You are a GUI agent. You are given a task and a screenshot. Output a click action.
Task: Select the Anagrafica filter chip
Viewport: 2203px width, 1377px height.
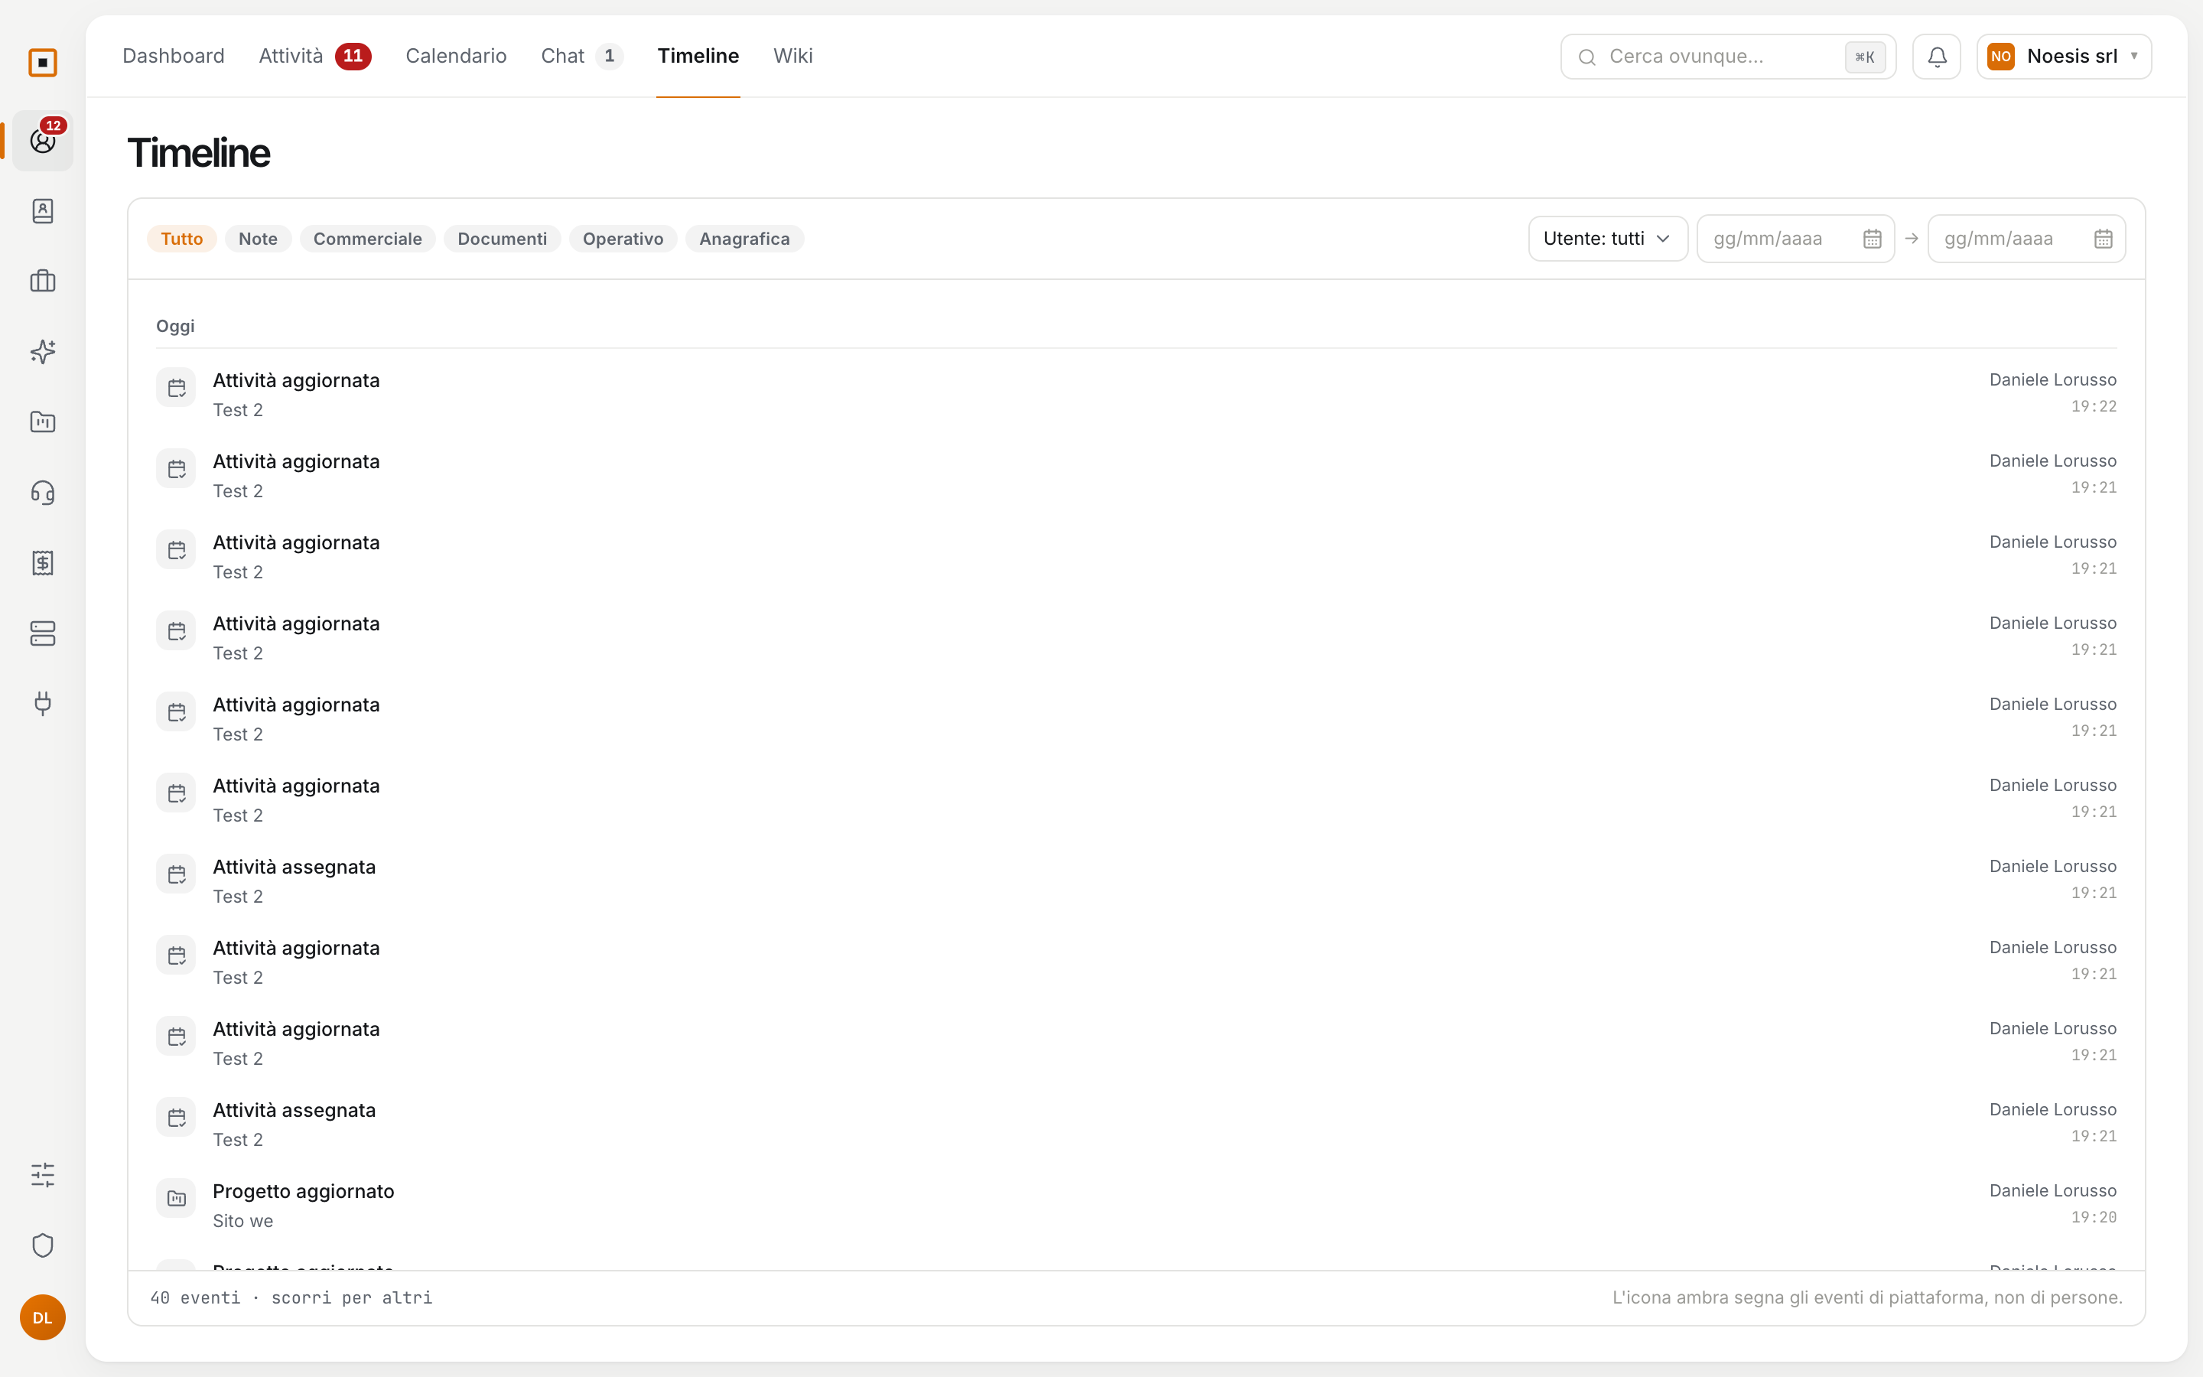click(744, 239)
